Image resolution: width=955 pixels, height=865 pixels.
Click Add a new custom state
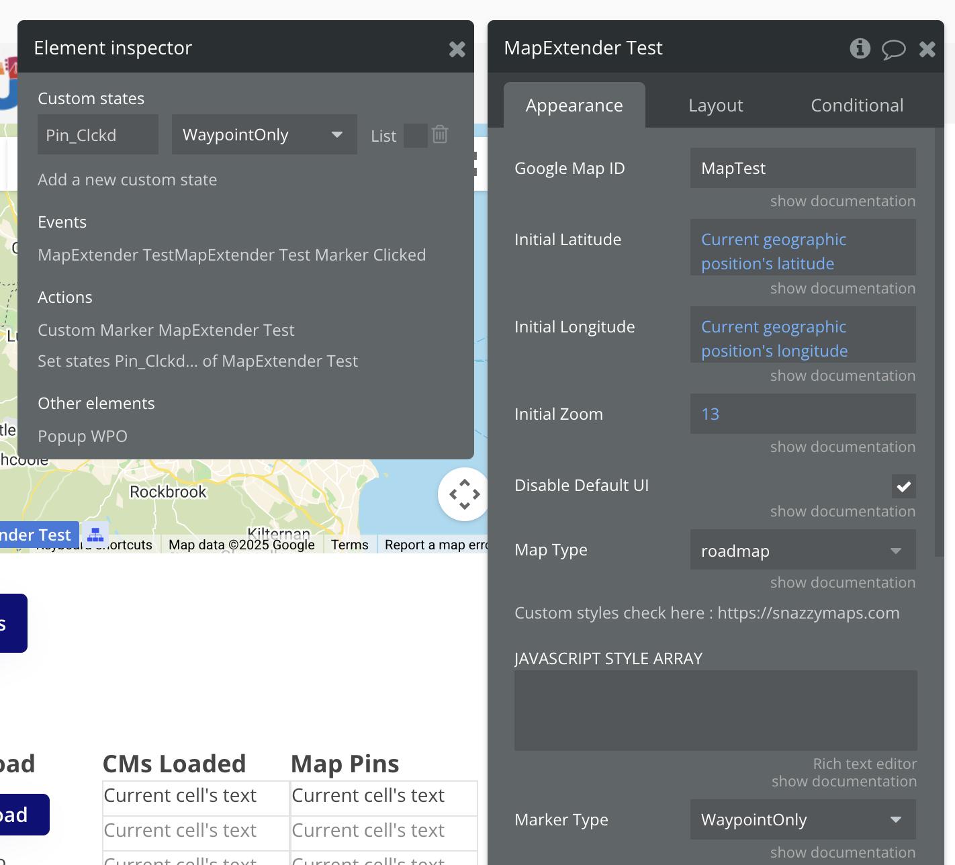point(128,180)
